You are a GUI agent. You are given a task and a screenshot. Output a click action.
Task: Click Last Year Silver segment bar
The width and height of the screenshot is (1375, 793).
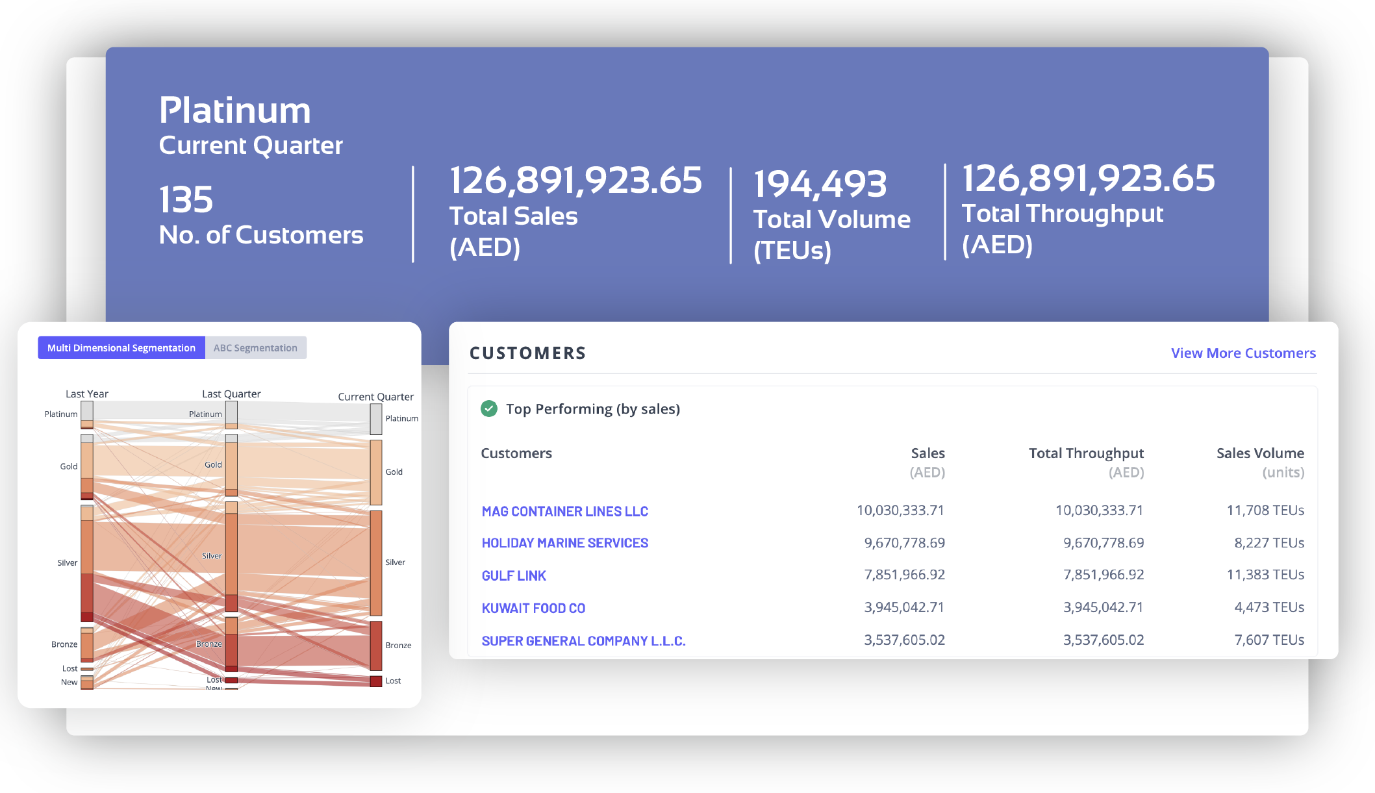pos(87,563)
